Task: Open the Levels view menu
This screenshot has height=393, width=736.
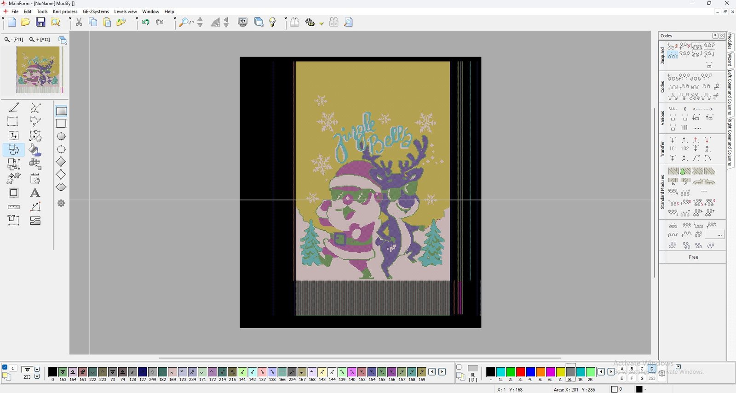Action: [125, 11]
